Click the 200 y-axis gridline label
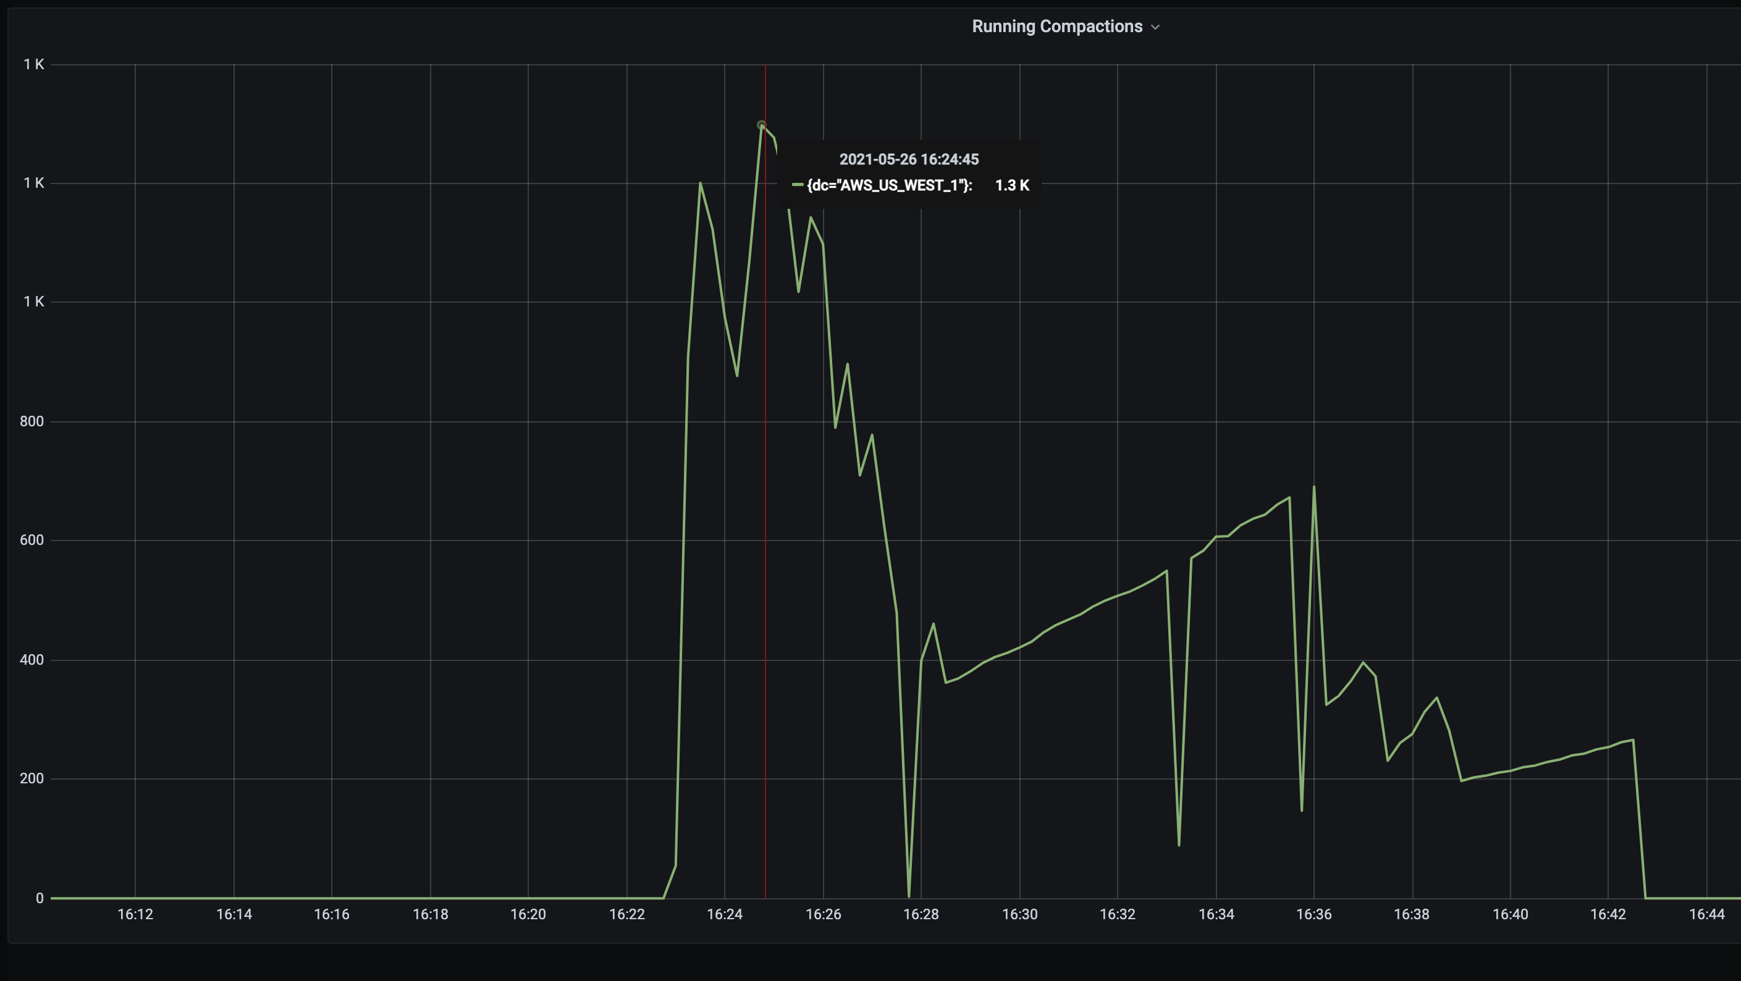Viewport: 1741px width, 981px height. click(33, 778)
